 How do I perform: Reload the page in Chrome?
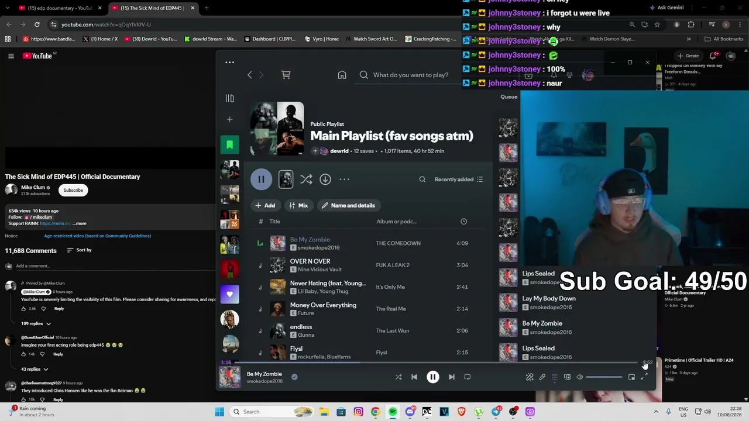pos(37,25)
